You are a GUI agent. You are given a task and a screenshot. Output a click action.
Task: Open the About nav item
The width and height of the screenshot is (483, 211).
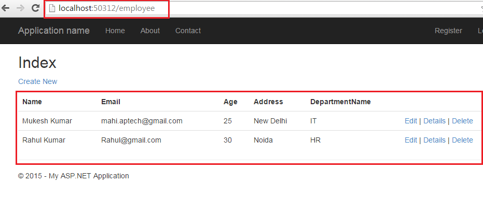(x=150, y=31)
